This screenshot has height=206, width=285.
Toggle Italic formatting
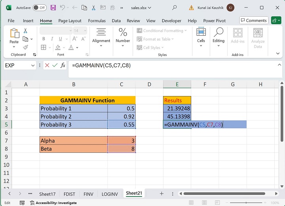pyautogui.click(x=52, y=39)
